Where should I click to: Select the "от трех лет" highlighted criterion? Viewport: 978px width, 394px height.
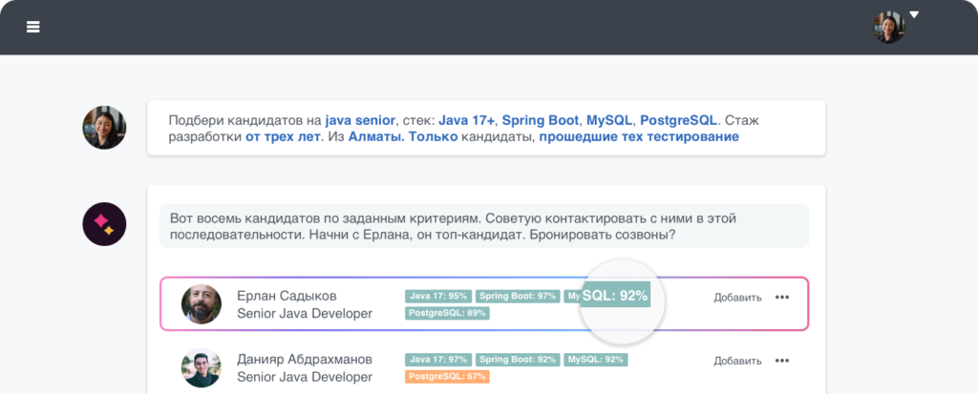[x=283, y=137]
